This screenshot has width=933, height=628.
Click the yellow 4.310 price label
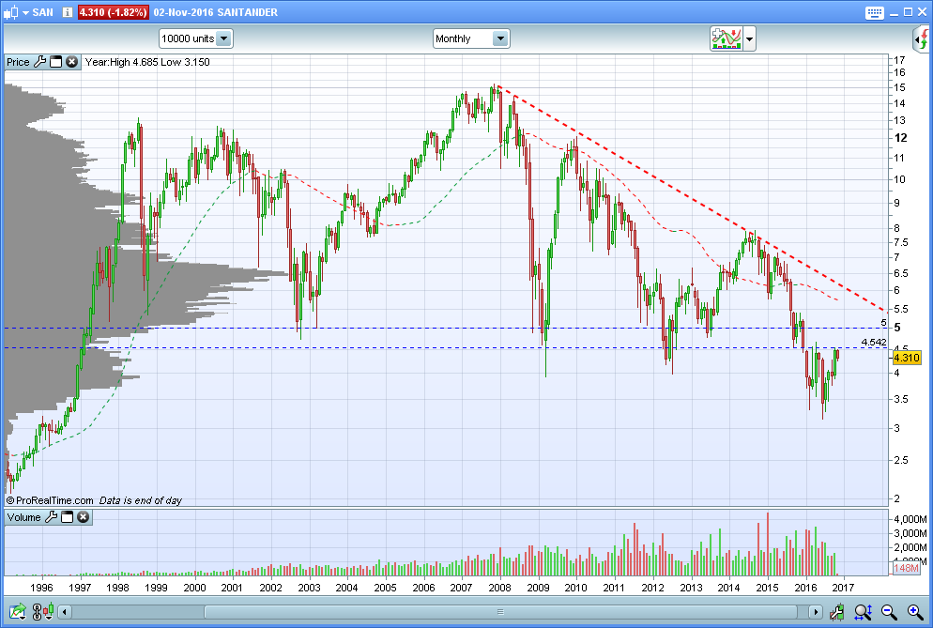coord(907,358)
